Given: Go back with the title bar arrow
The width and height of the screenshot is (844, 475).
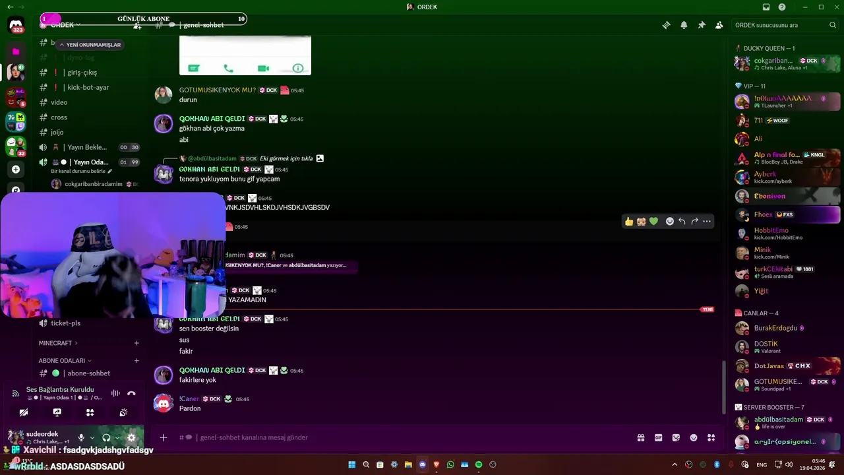Looking at the screenshot, I should pyautogui.click(x=10, y=7).
